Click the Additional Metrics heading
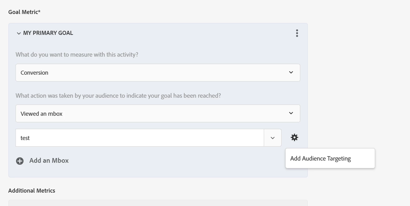Screen dimensions: 410x206 [x=32, y=191]
